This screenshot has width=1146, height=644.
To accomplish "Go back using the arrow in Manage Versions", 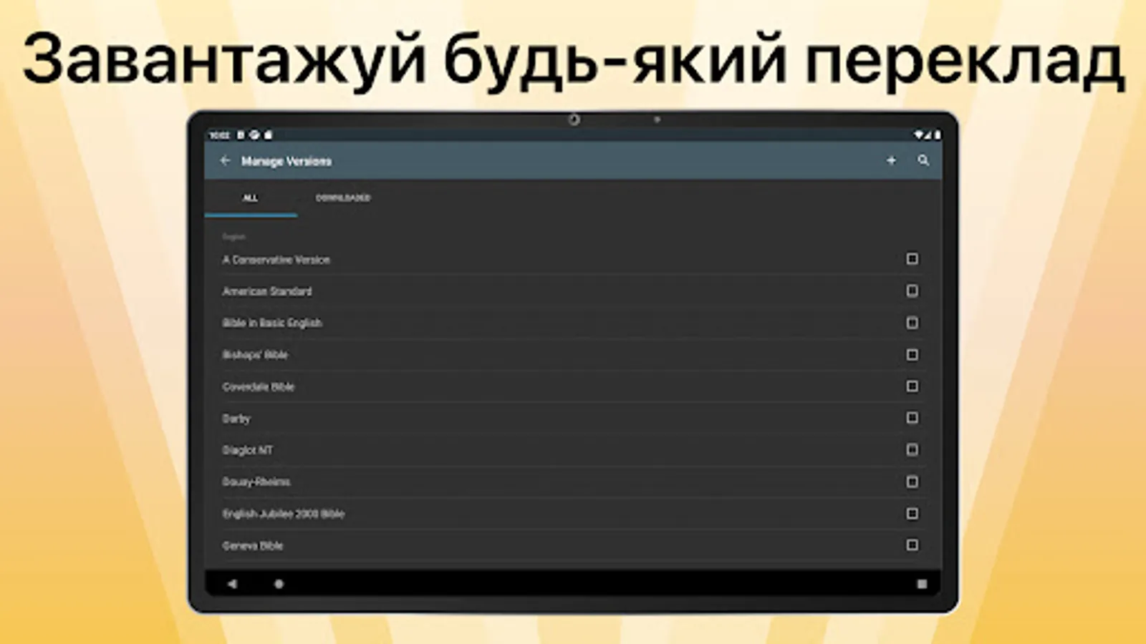I will 225,161.
